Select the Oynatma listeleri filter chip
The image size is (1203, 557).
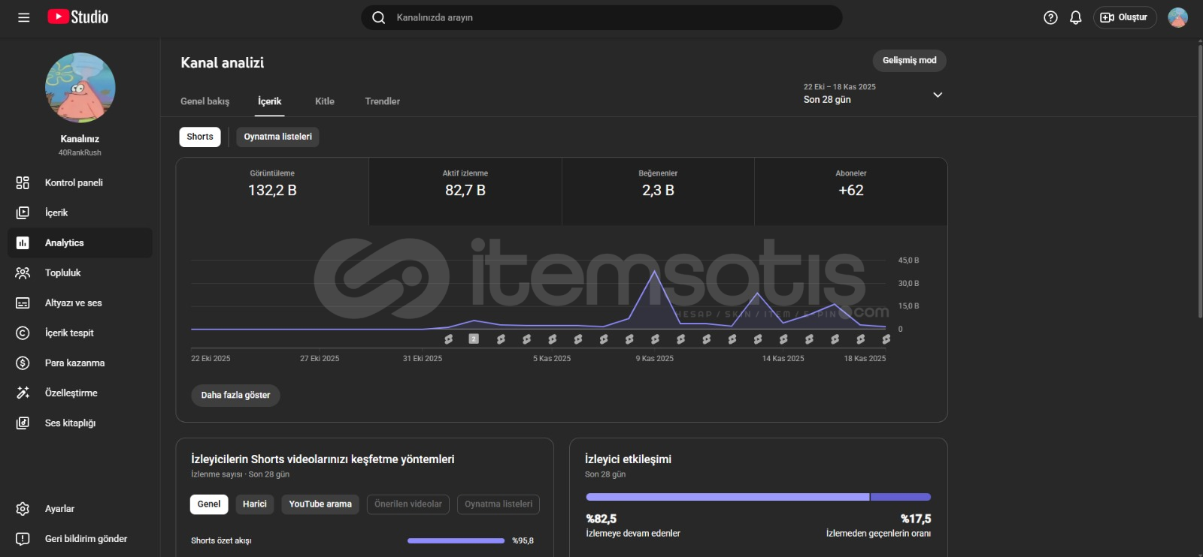277,137
